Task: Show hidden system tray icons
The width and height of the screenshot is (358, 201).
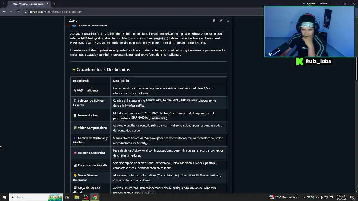Action: pos(304,197)
